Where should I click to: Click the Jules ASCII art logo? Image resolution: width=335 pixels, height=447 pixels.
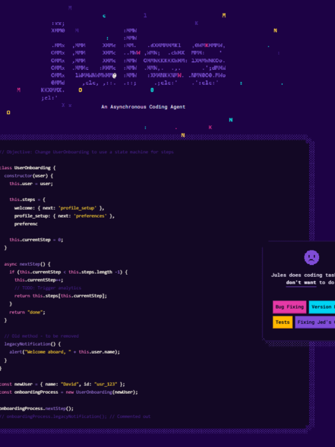[x=139, y=60]
